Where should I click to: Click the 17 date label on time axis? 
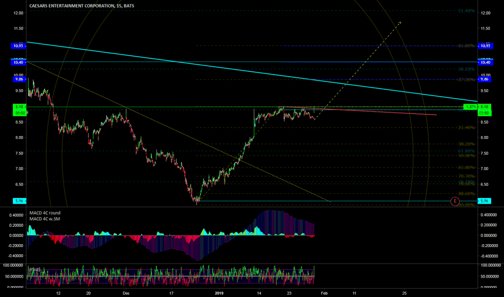[x=171, y=293]
